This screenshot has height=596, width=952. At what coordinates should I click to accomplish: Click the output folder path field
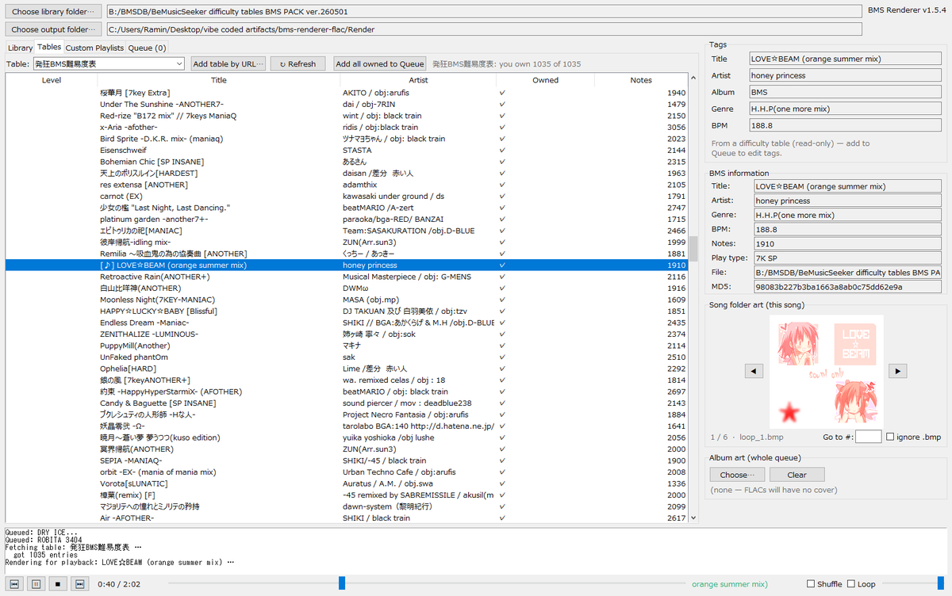tap(484, 29)
